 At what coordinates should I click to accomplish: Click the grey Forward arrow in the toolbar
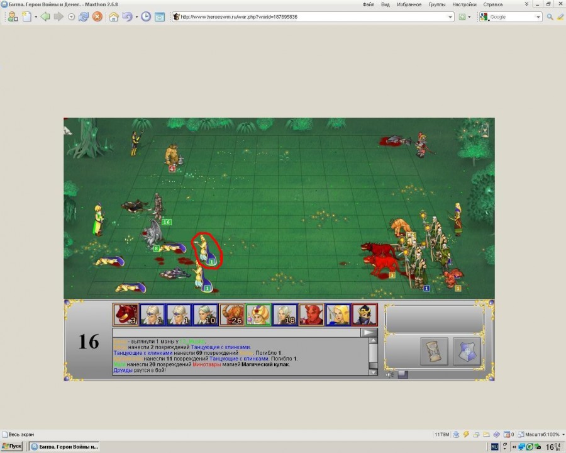(x=58, y=16)
